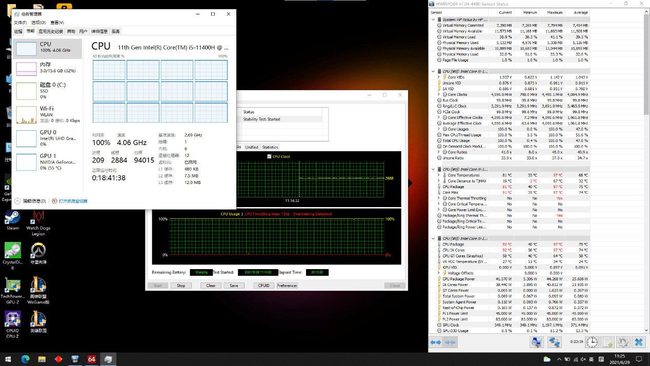Open HWiNFO remote network computers icon
This screenshot has width=650, height=366.
click(555, 342)
